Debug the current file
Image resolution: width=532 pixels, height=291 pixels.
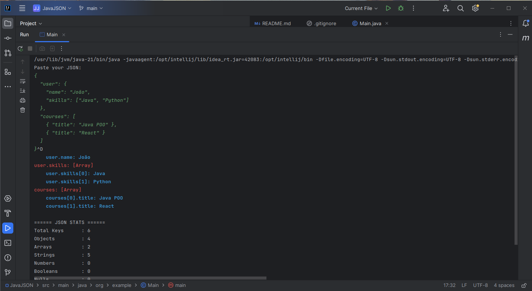click(400, 8)
